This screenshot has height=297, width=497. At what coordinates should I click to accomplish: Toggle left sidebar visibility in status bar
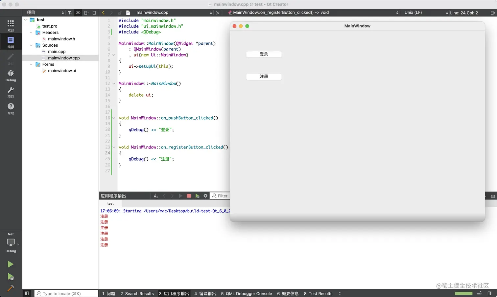27,293
